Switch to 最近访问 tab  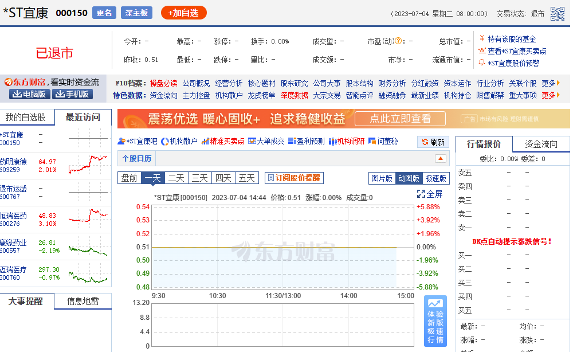[x=83, y=118]
